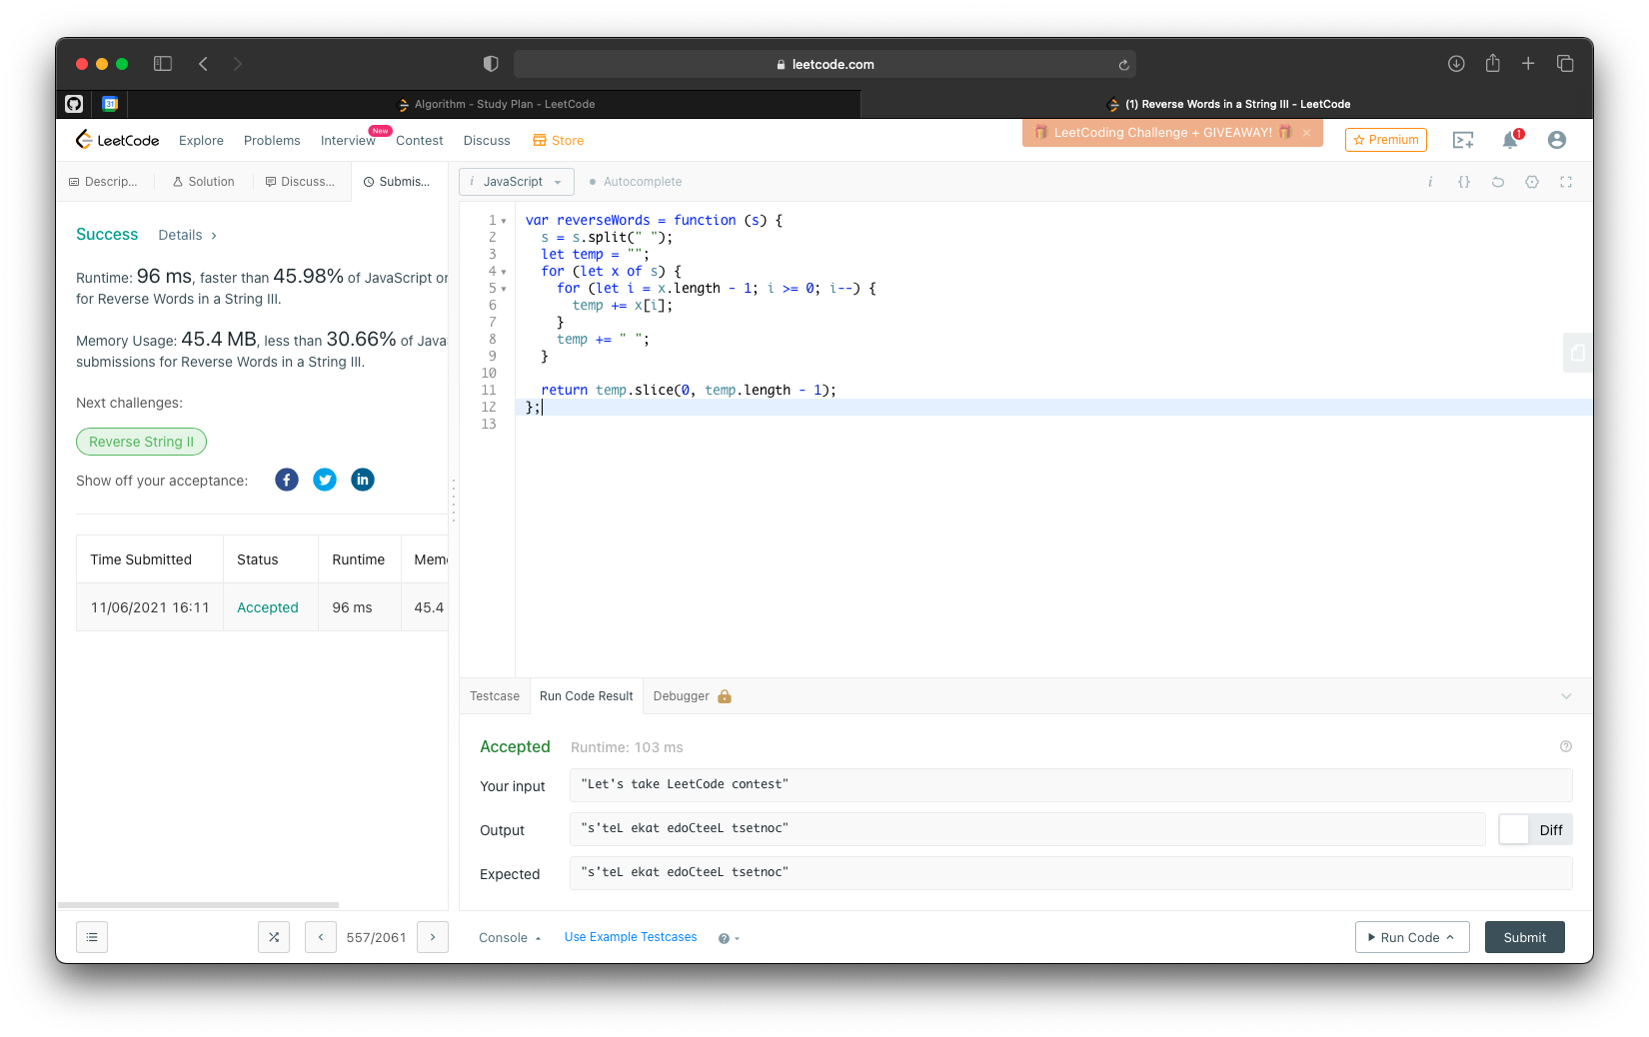Open the LeetCode playground terminal icon
1649x1037 pixels.
coord(1463,141)
